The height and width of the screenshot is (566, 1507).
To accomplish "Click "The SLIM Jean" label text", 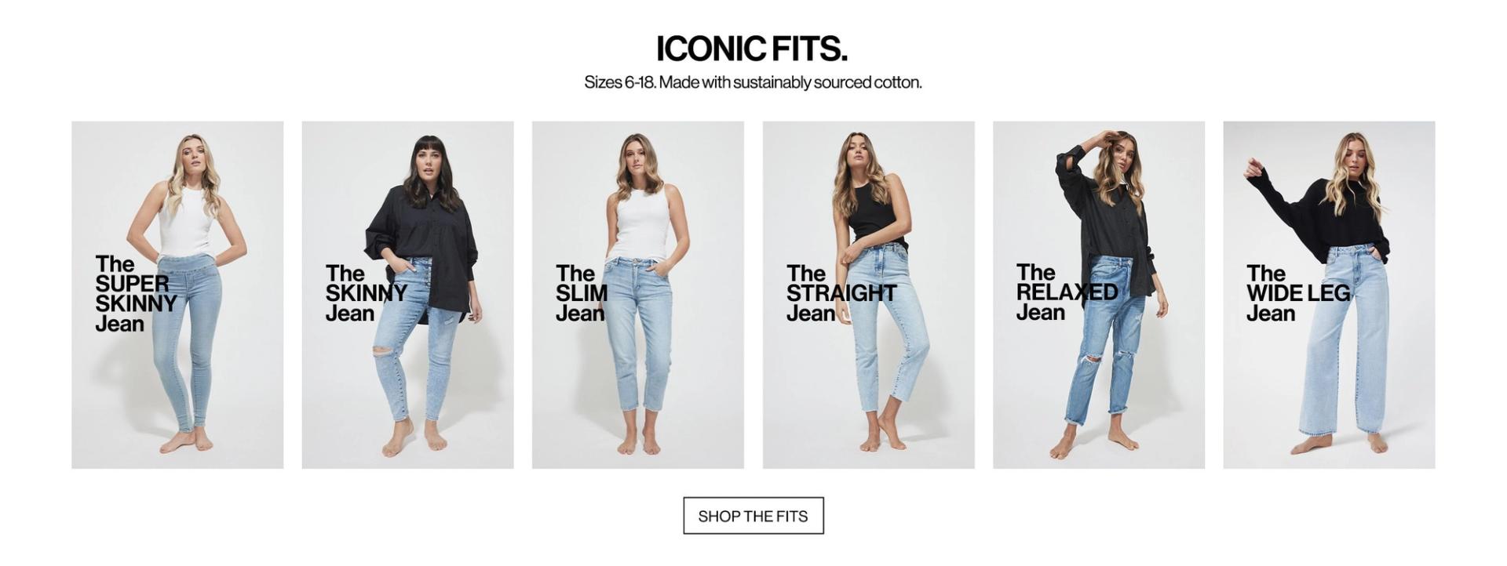I will click(x=582, y=294).
